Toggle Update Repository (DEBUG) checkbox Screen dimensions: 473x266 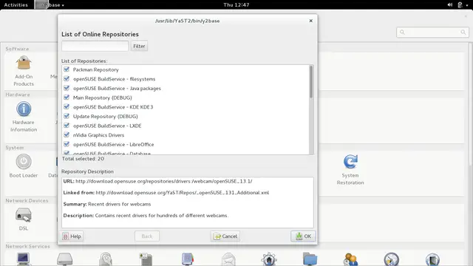click(67, 116)
